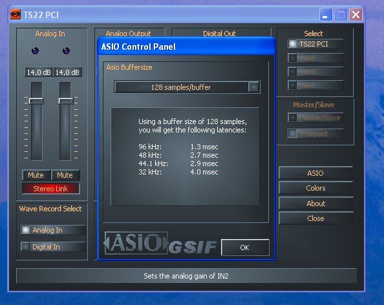Image resolution: width=384 pixels, height=305 pixels.
Task: Click the left 14,0 dB gain value
Action: point(39,72)
